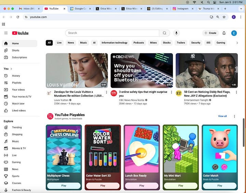
Task: Bookmark this page with star icon
Action: 224,17
